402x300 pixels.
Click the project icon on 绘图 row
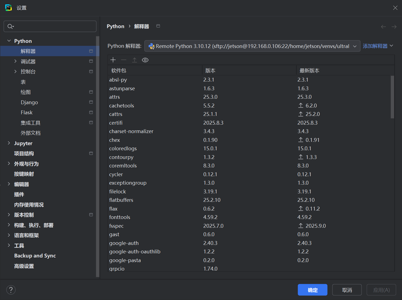pos(91,92)
